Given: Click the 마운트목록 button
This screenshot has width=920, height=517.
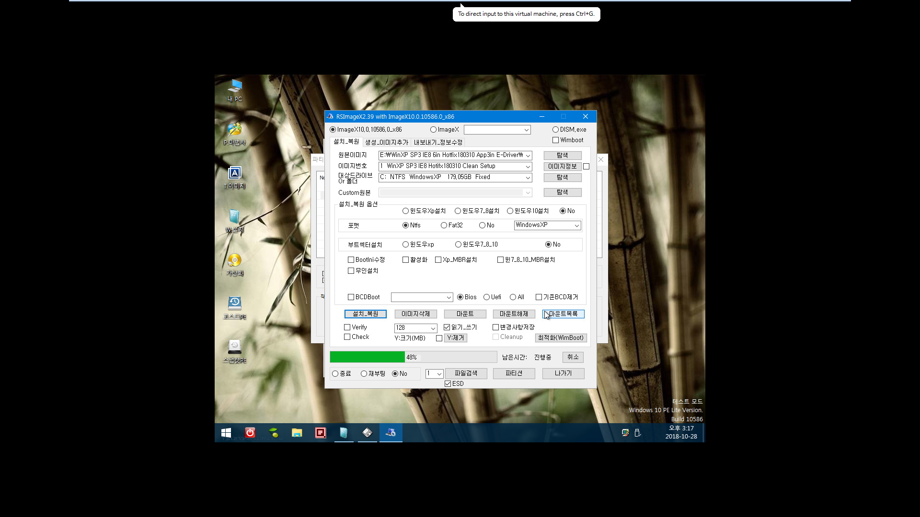Looking at the screenshot, I should (563, 314).
